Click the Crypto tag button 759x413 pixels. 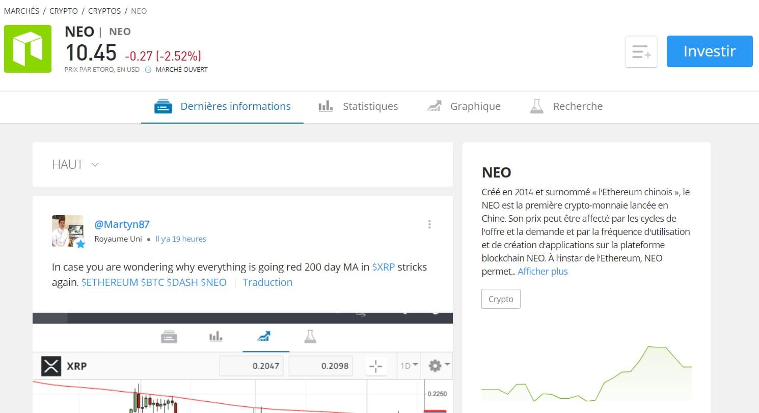pos(501,299)
